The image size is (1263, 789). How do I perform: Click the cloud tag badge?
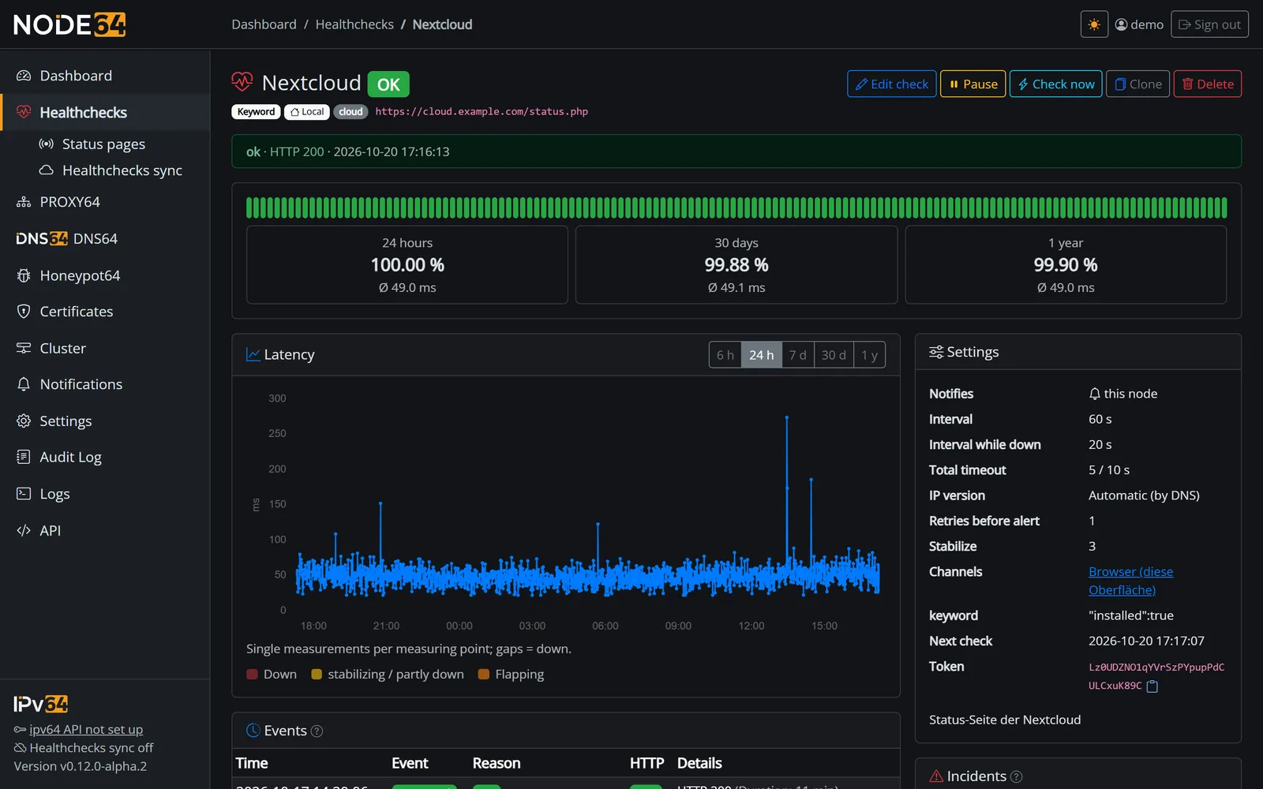click(350, 112)
